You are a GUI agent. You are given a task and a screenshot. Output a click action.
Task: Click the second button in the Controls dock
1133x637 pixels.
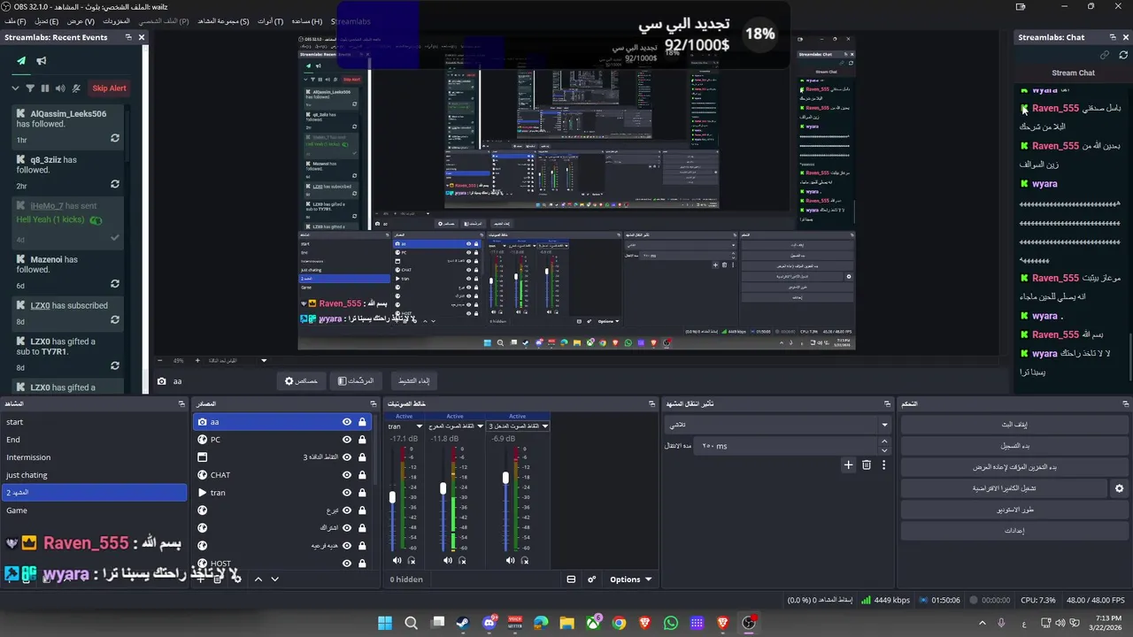[1014, 446]
